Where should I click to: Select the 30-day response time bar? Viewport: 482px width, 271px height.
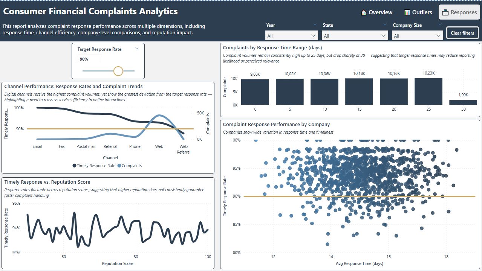point(463,102)
